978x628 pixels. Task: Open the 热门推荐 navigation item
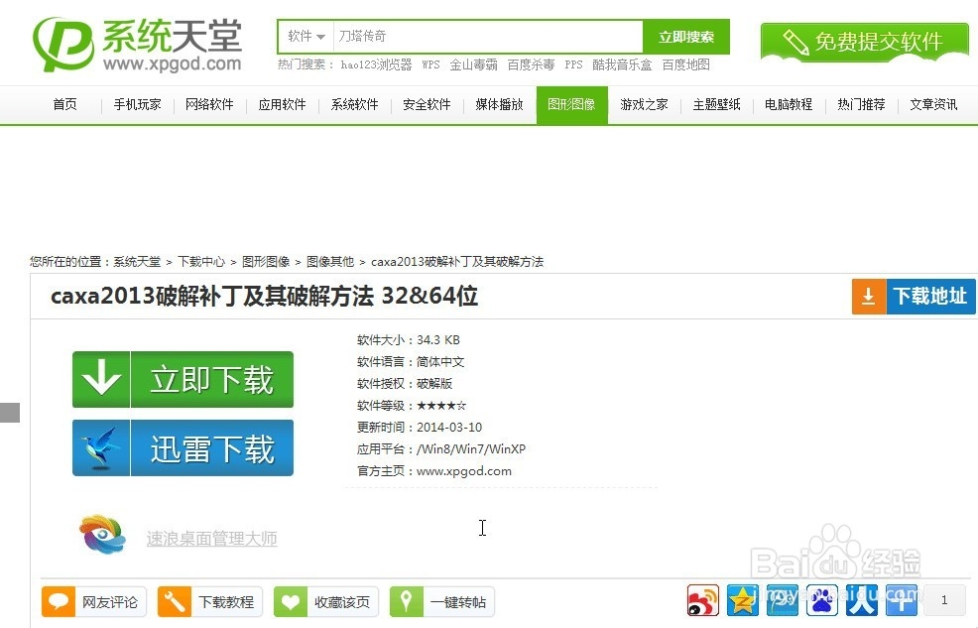861,104
